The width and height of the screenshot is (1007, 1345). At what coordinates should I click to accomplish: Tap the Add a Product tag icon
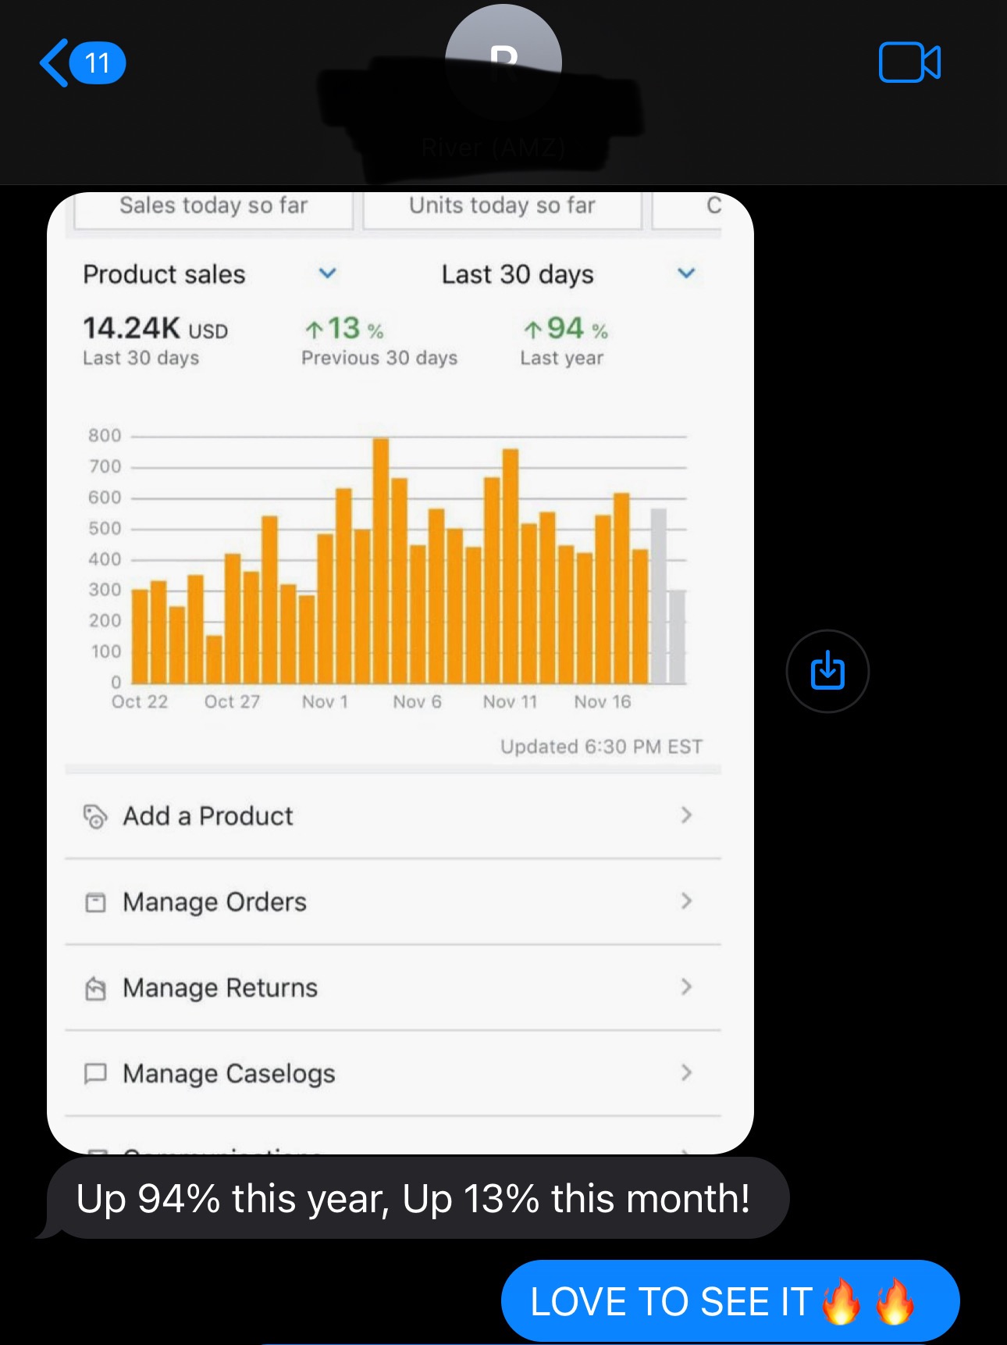coord(95,816)
